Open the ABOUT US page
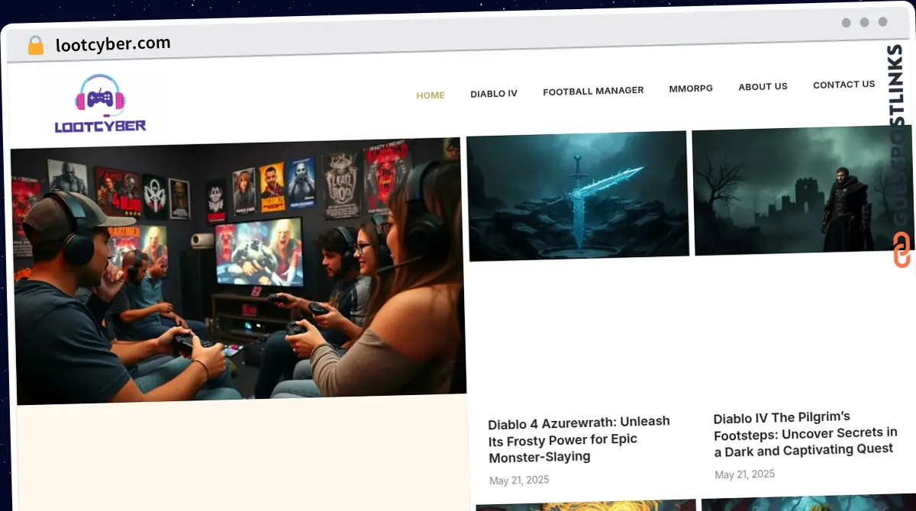Image resolution: width=916 pixels, height=511 pixels. pyautogui.click(x=763, y=86)
